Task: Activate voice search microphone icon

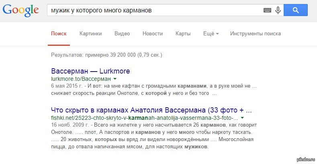Action: tap(278, 10)
